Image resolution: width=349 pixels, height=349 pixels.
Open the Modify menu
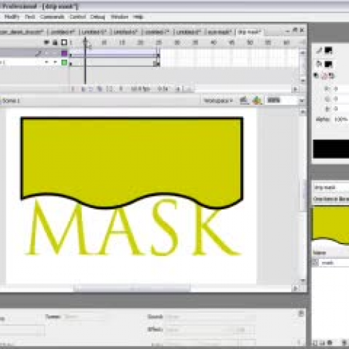coord(12,17)
